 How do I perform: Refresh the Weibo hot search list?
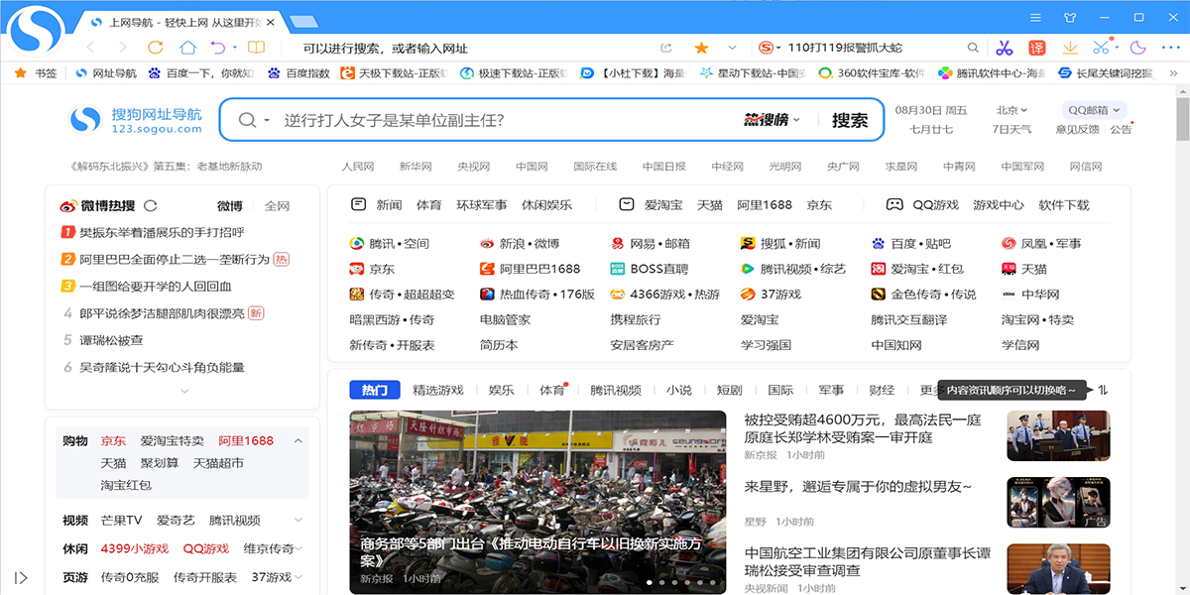[x=151, y=206]
